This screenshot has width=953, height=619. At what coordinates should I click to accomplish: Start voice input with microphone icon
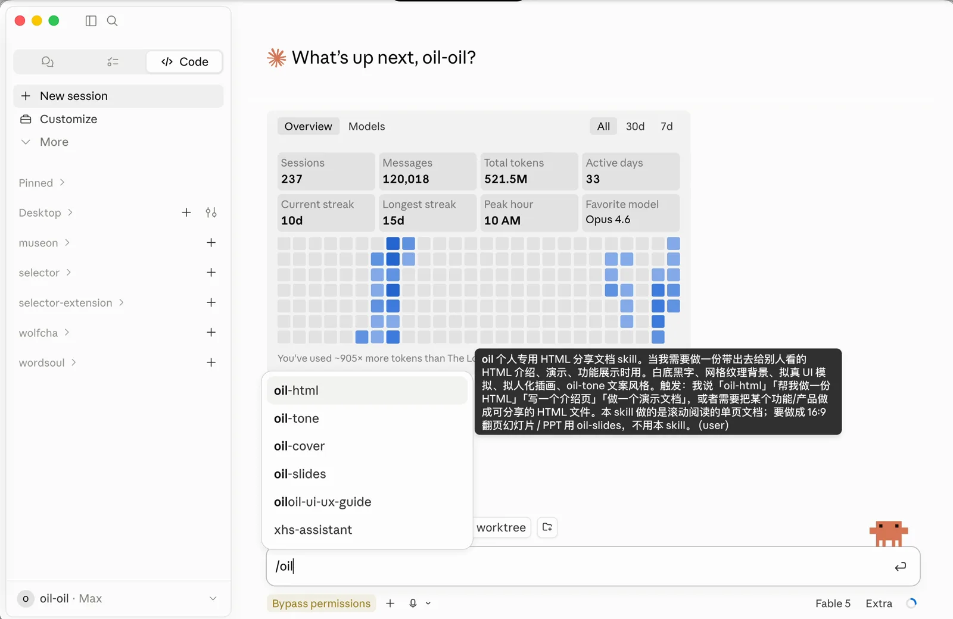[x=413, y=604]
